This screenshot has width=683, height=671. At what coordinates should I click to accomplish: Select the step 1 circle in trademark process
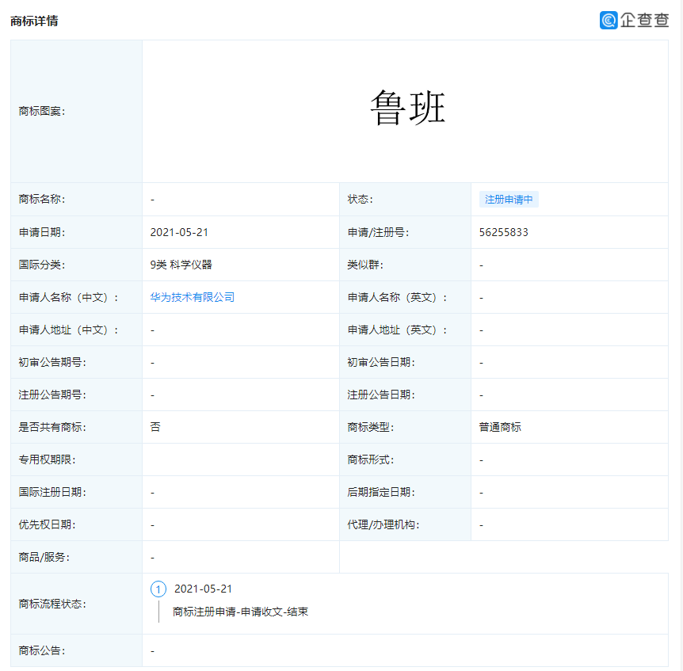click(x=158, y=589)
